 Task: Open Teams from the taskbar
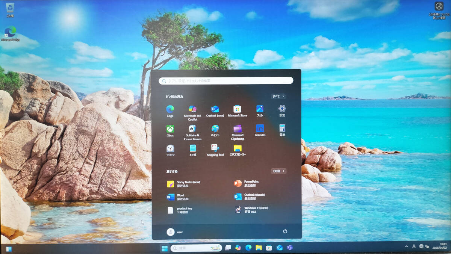pos(289,248)
